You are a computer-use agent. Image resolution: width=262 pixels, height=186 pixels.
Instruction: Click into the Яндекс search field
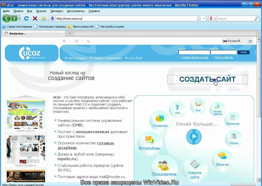(x=235, y=19)
